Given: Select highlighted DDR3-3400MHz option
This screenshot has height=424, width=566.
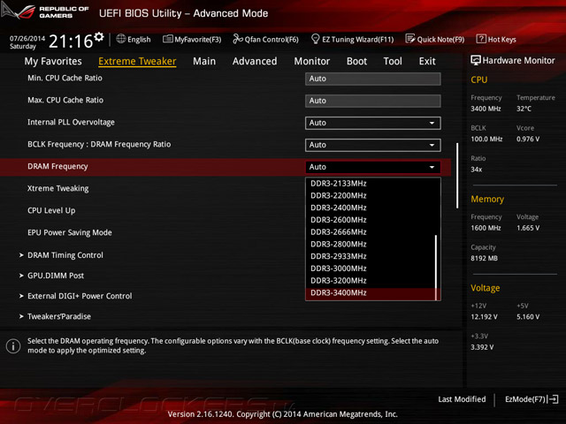Looking at the screenshot, I should (371, 293).
